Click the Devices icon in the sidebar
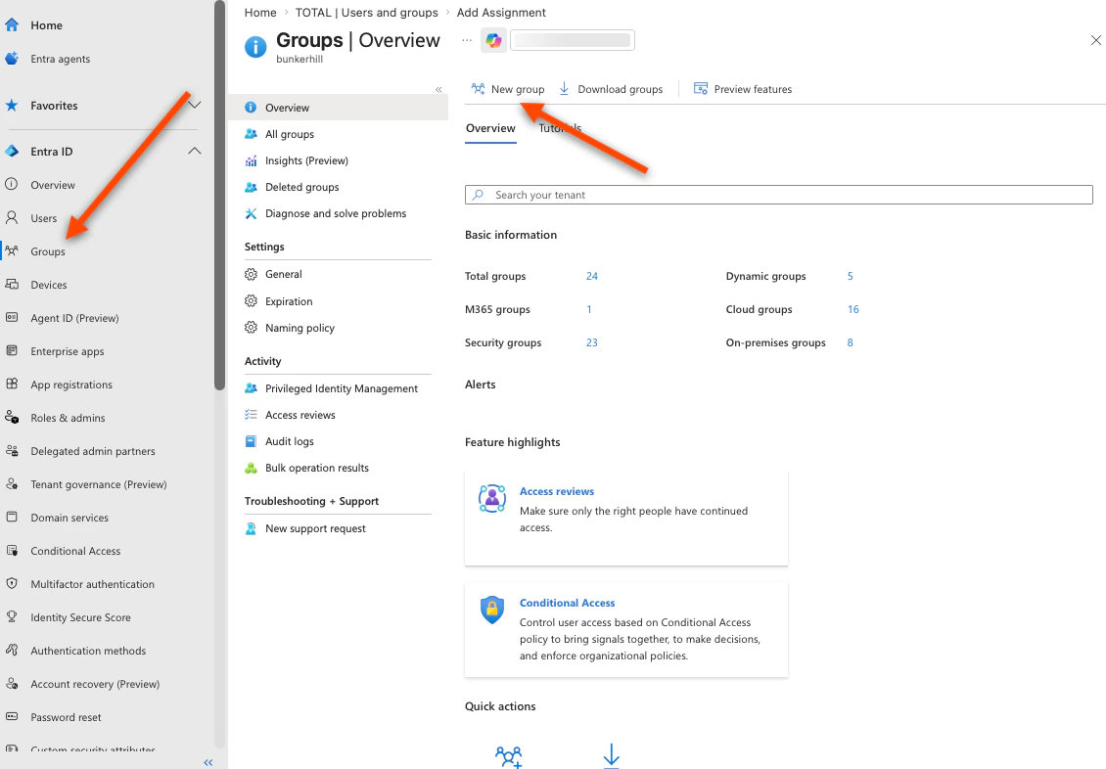Screen dimensions: 1106x769 (12, 285)
